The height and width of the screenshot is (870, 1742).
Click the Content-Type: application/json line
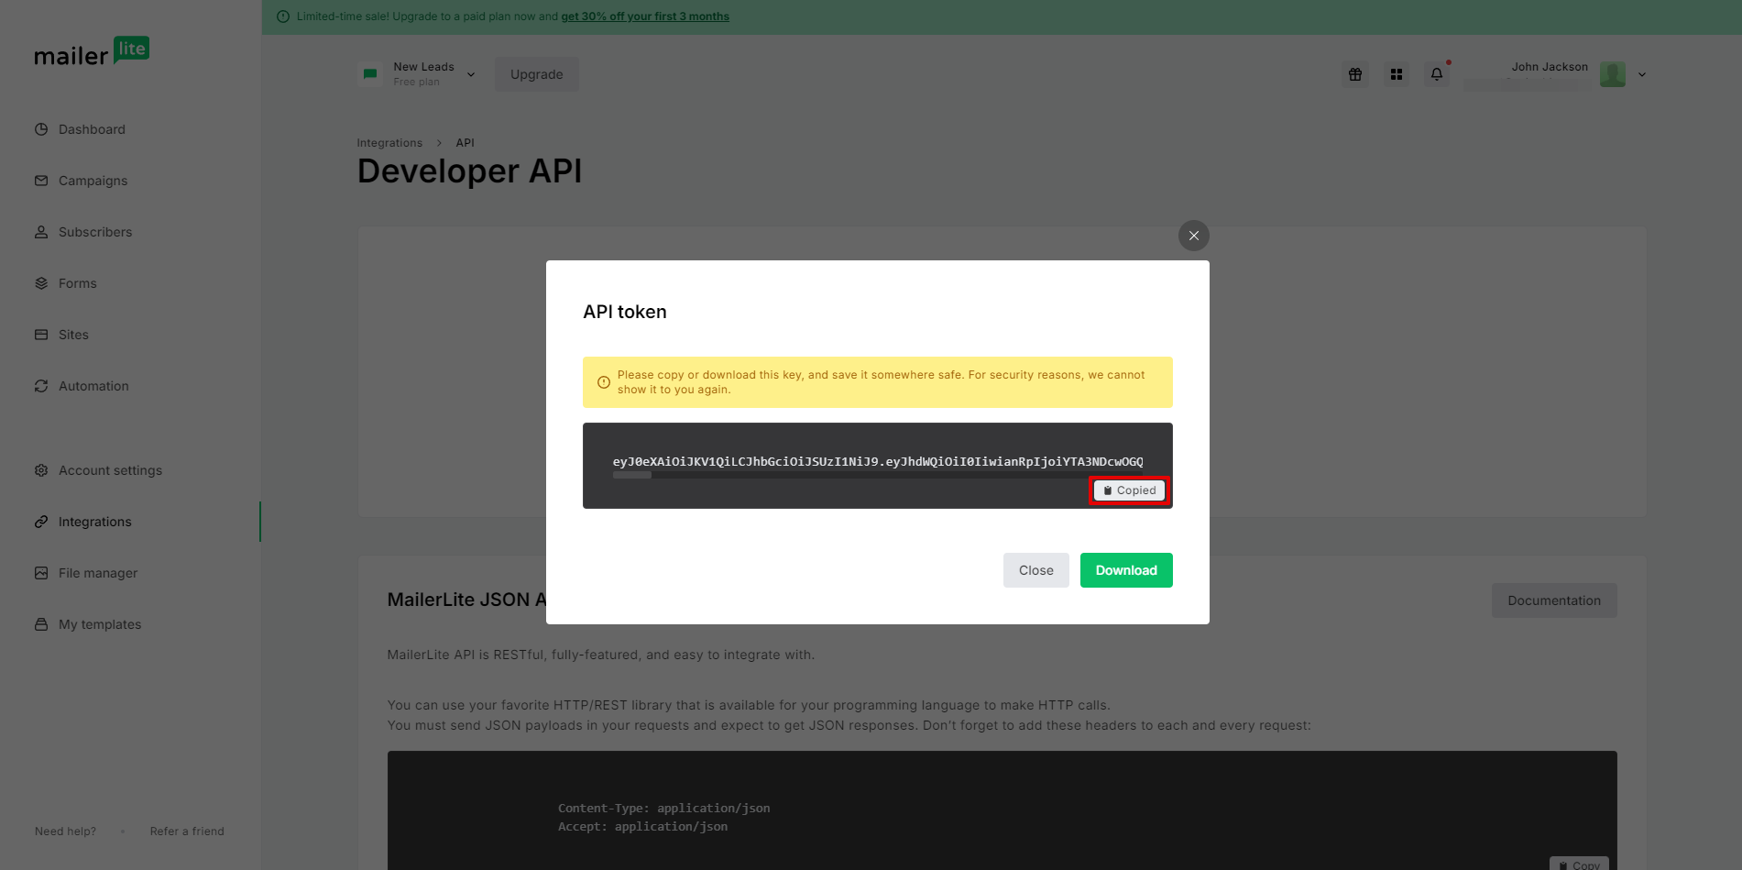[x=663, y=808]
